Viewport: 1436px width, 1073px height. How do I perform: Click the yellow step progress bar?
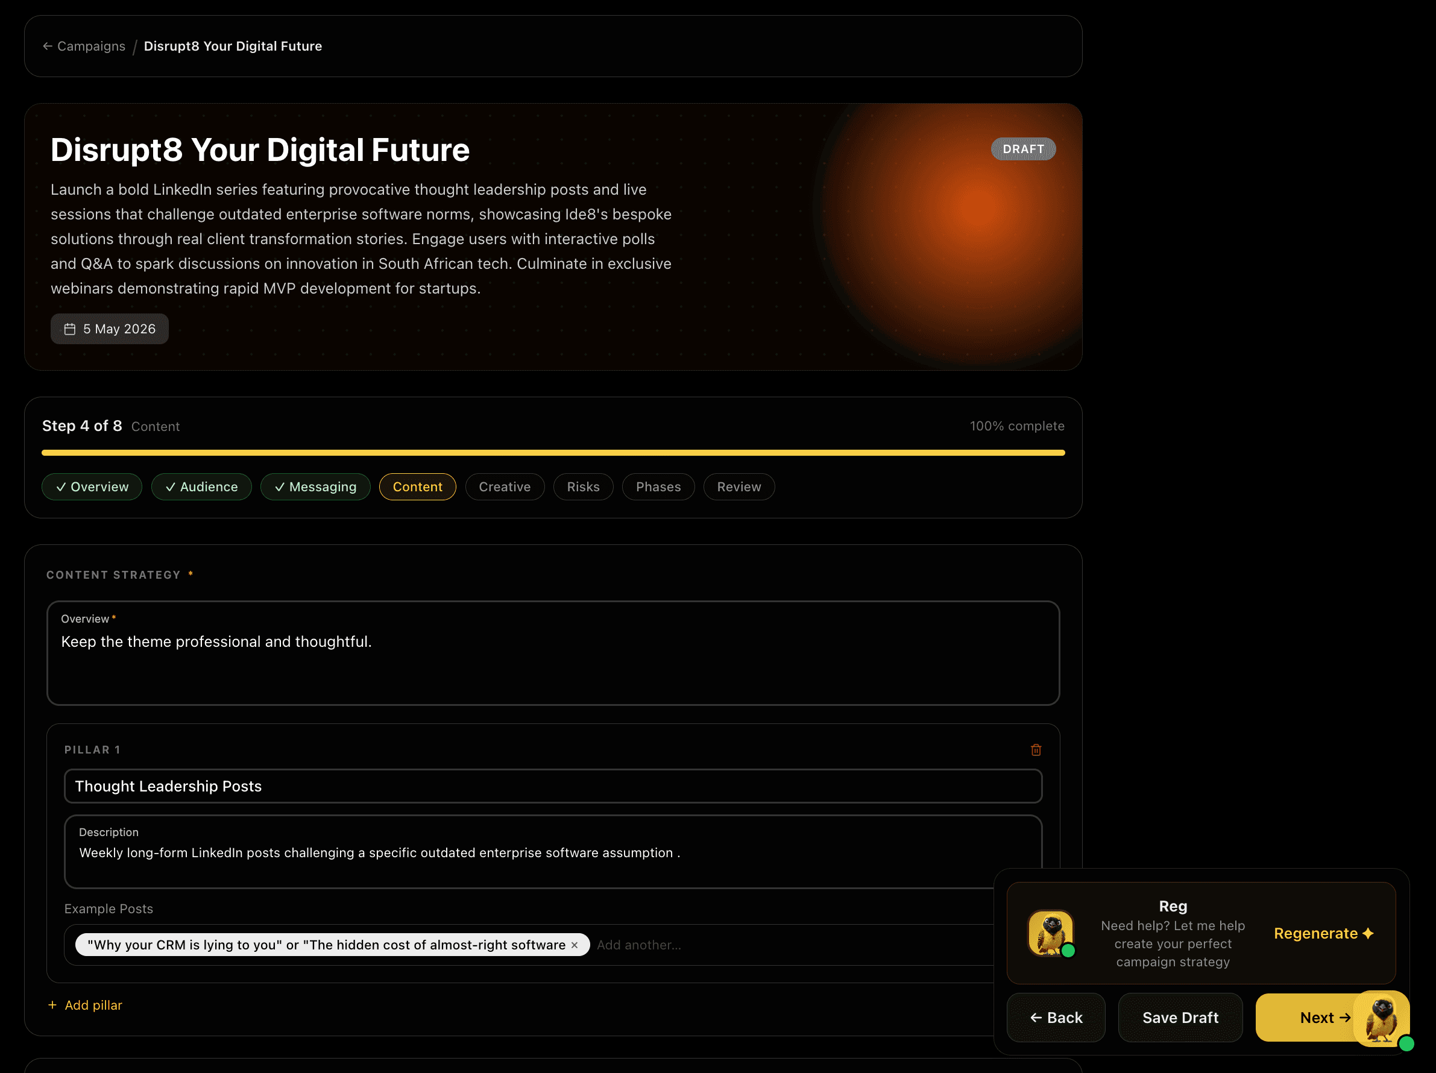tap(553, 453)
